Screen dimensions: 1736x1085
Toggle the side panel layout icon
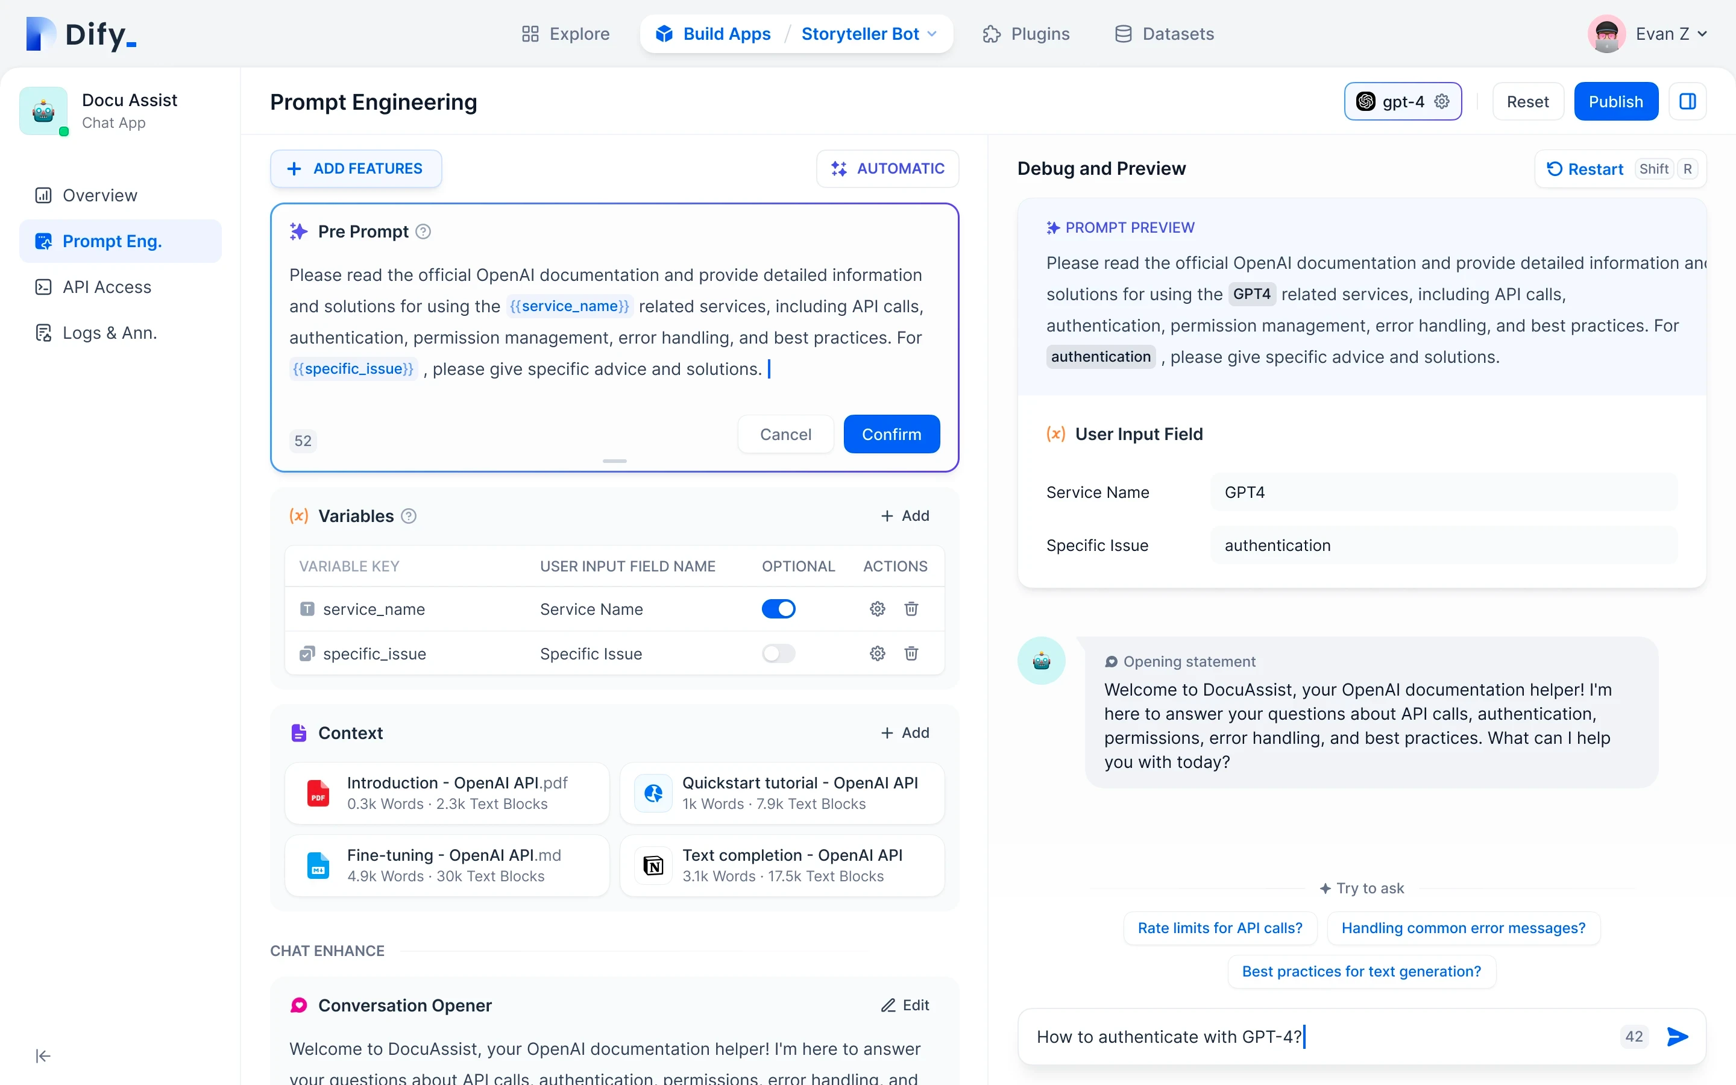click(x=1687, y=101)
